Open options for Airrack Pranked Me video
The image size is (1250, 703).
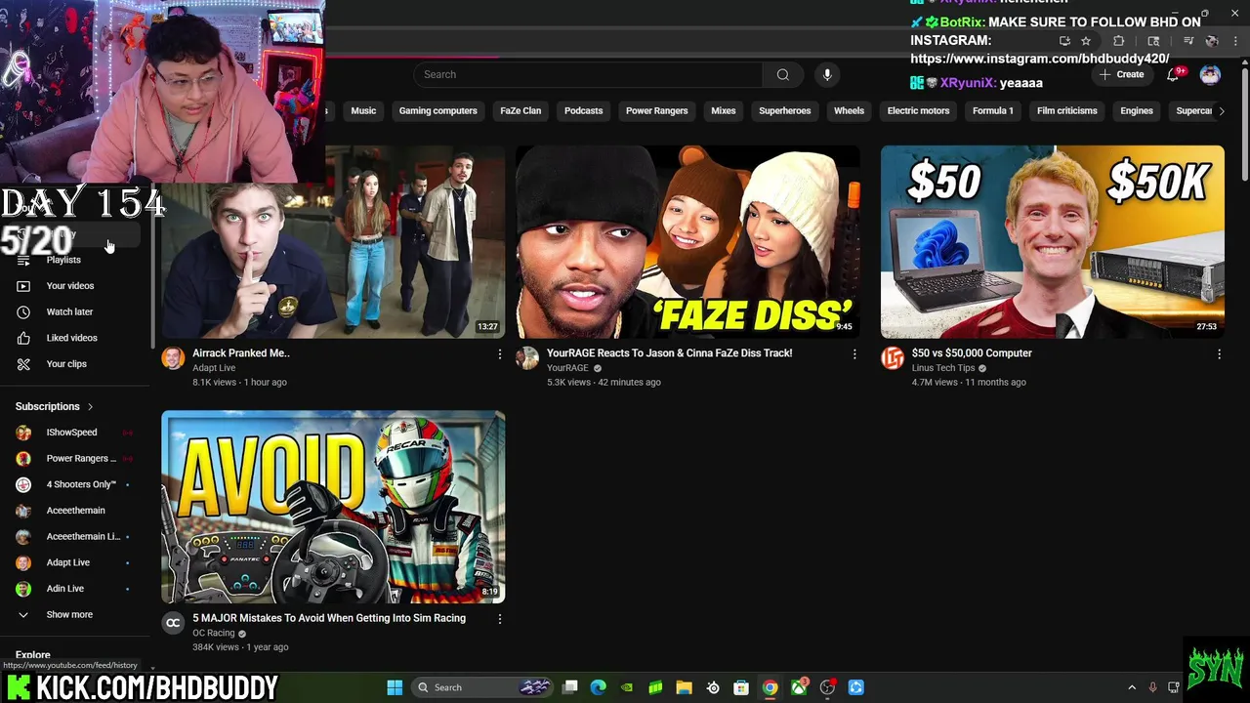point(500,353)
